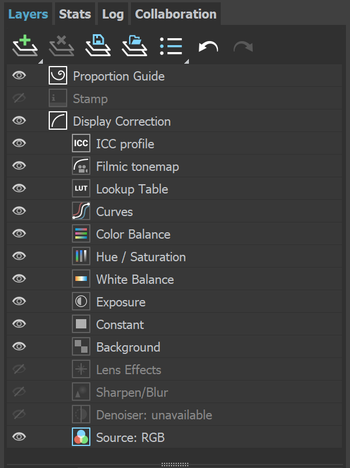Screen dimensions: 350x468
Task: Switch to the Stats tab
Action: coord(75,14)
